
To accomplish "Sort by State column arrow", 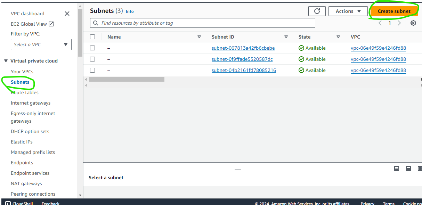I will (338, 37).
